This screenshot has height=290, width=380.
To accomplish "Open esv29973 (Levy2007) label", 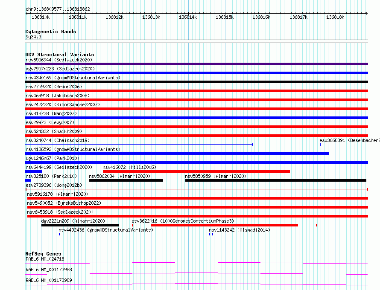I will pyautogui.click(x=50, y=122).
